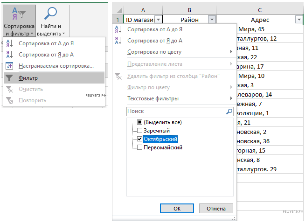The image size is (305, 224).
Task: Sort А до Я in Район filter panel
Action: pos(154,29)
